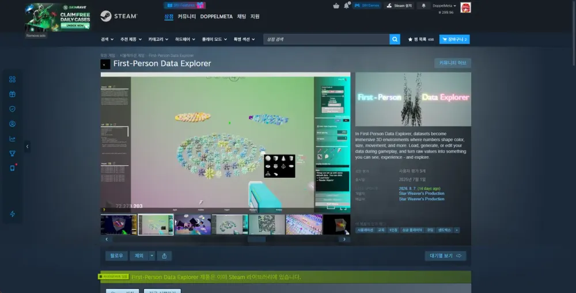Click the First-Person Data Explorer header image
This screenshot has width=576, height=293.
(413, 99)
